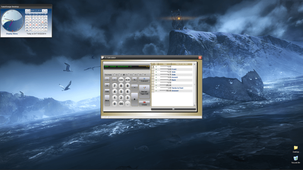Click the decimal point key
The height and width of the screenshot is (170, 303).
tap(128, 104)
